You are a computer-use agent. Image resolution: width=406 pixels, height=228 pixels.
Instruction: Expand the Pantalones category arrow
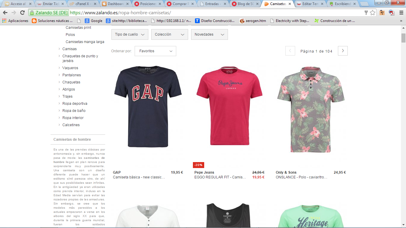[59, 75]
